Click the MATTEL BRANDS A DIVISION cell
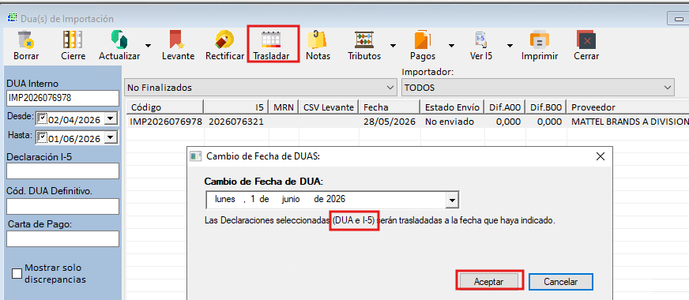Screen dimensions: 689x300 [630, 122]
